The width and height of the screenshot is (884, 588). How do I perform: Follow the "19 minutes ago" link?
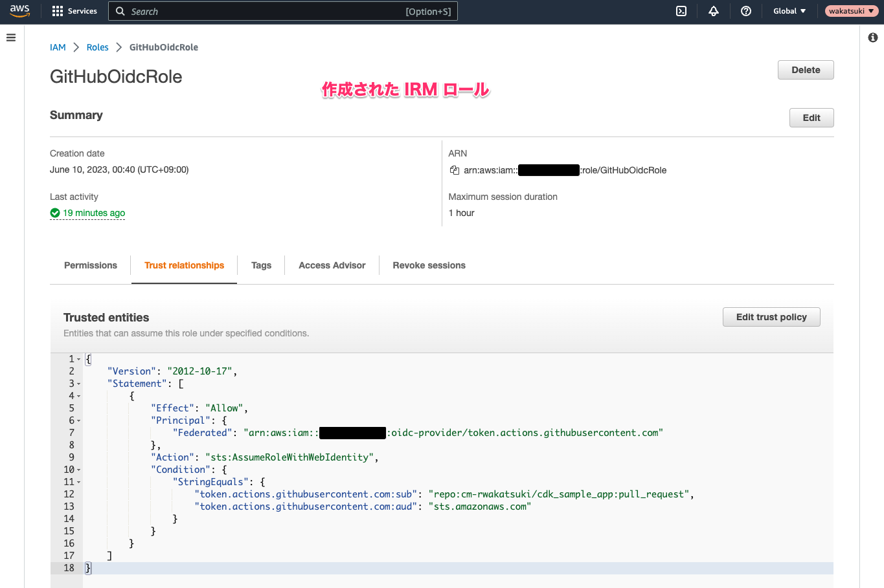(x=93, y=213)
